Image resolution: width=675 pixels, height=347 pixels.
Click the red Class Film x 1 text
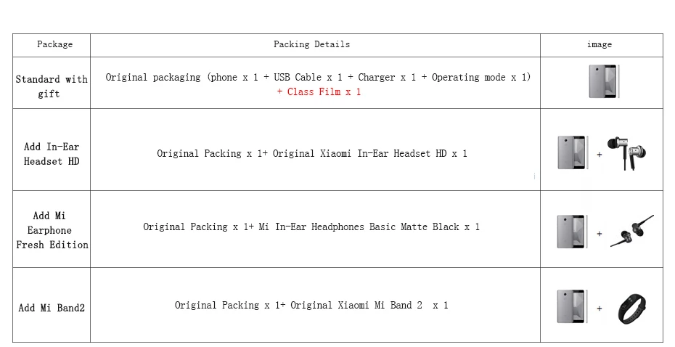tap(319, 91)
